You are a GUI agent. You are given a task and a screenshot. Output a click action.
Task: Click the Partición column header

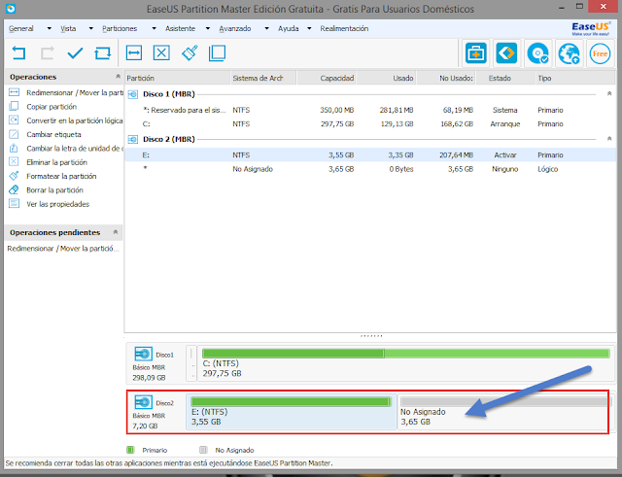coord(177,78)
